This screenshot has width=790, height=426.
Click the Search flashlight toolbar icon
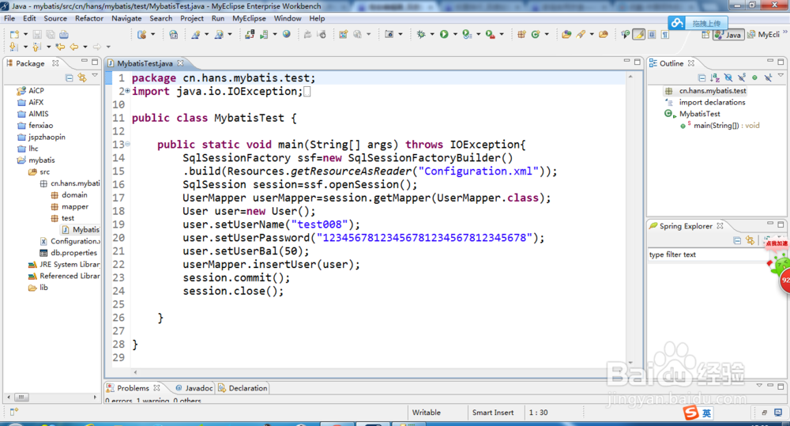point(581,34)
